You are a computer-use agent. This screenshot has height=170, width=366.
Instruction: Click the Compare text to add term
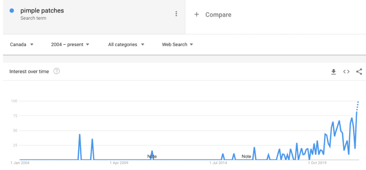coord(218,15)
